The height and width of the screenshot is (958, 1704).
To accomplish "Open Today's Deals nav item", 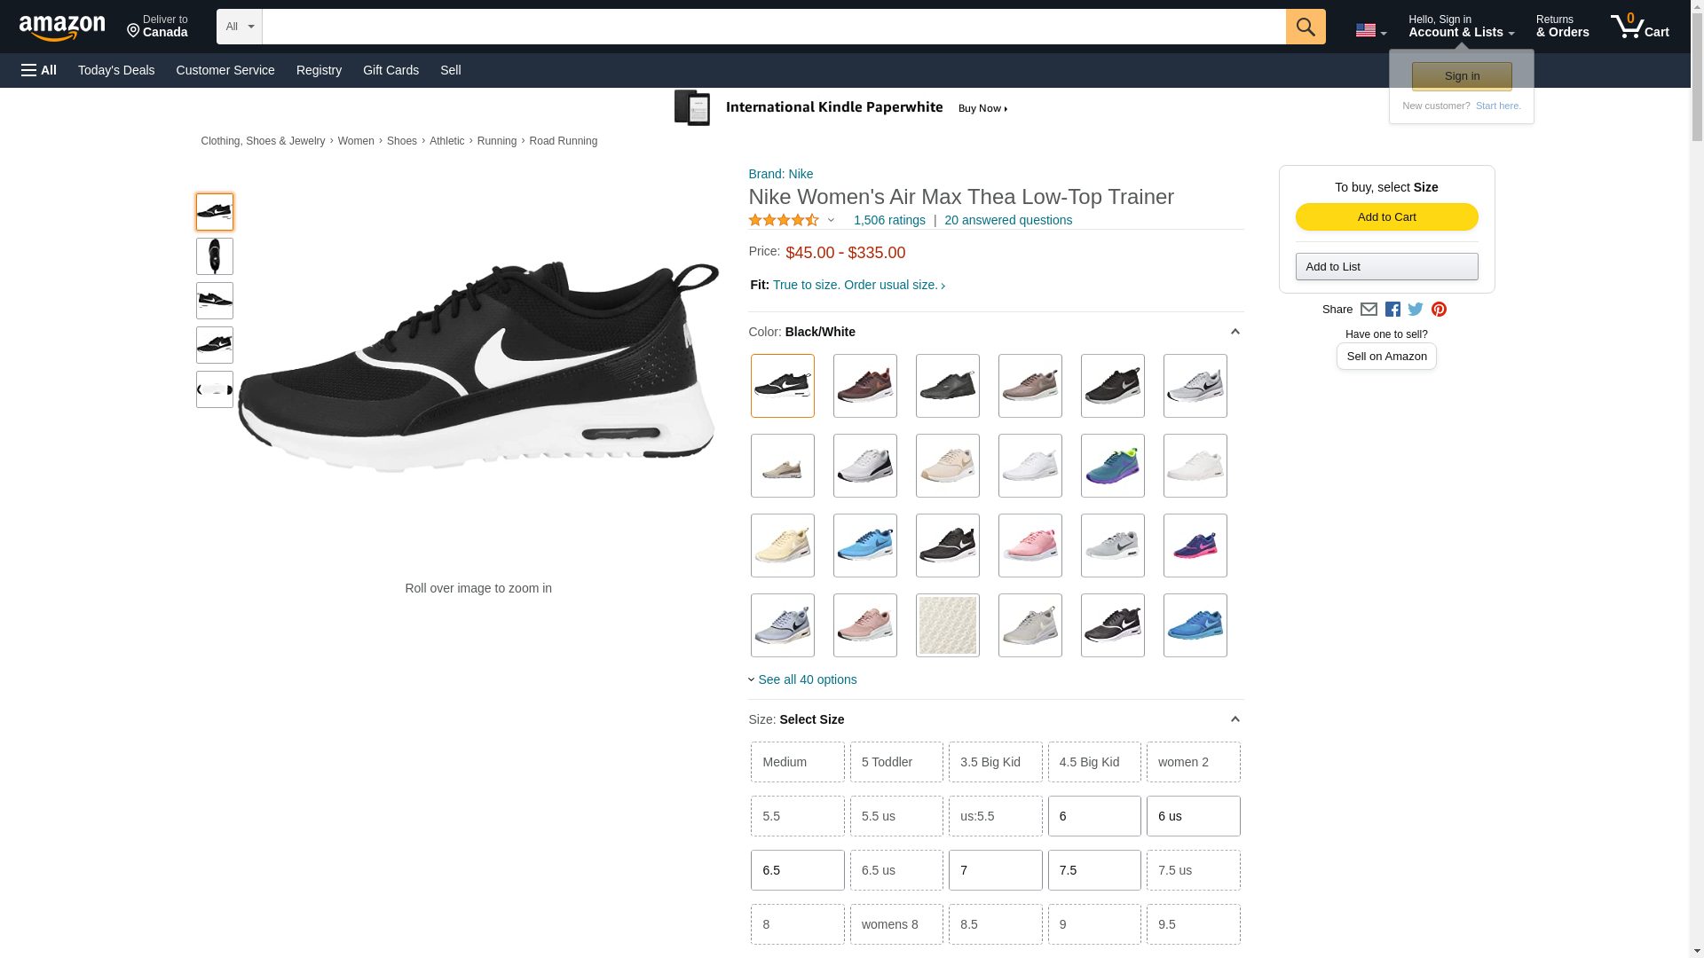I will (116, 70).
